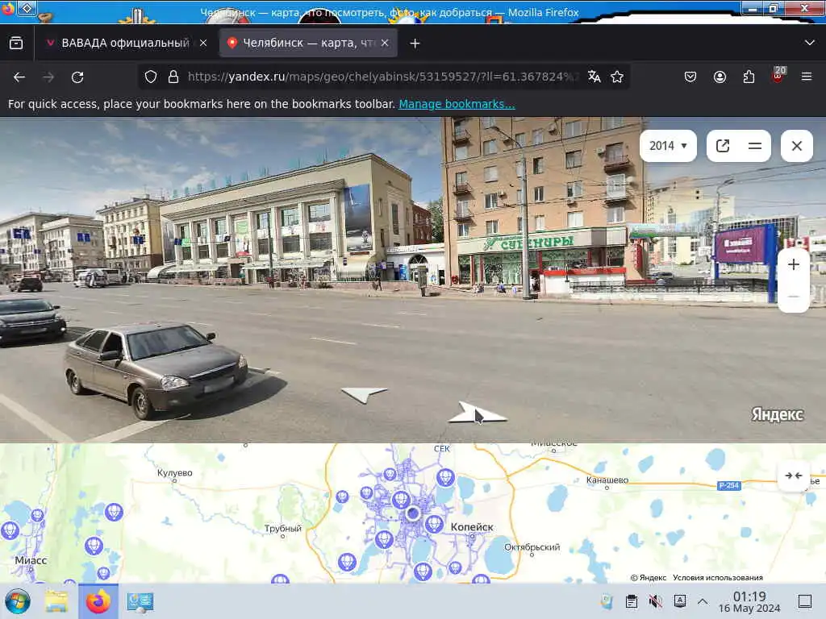This screenshot has height=619, width=826.
Task: Click Кулуево label on the map
Action: (175, 472)
